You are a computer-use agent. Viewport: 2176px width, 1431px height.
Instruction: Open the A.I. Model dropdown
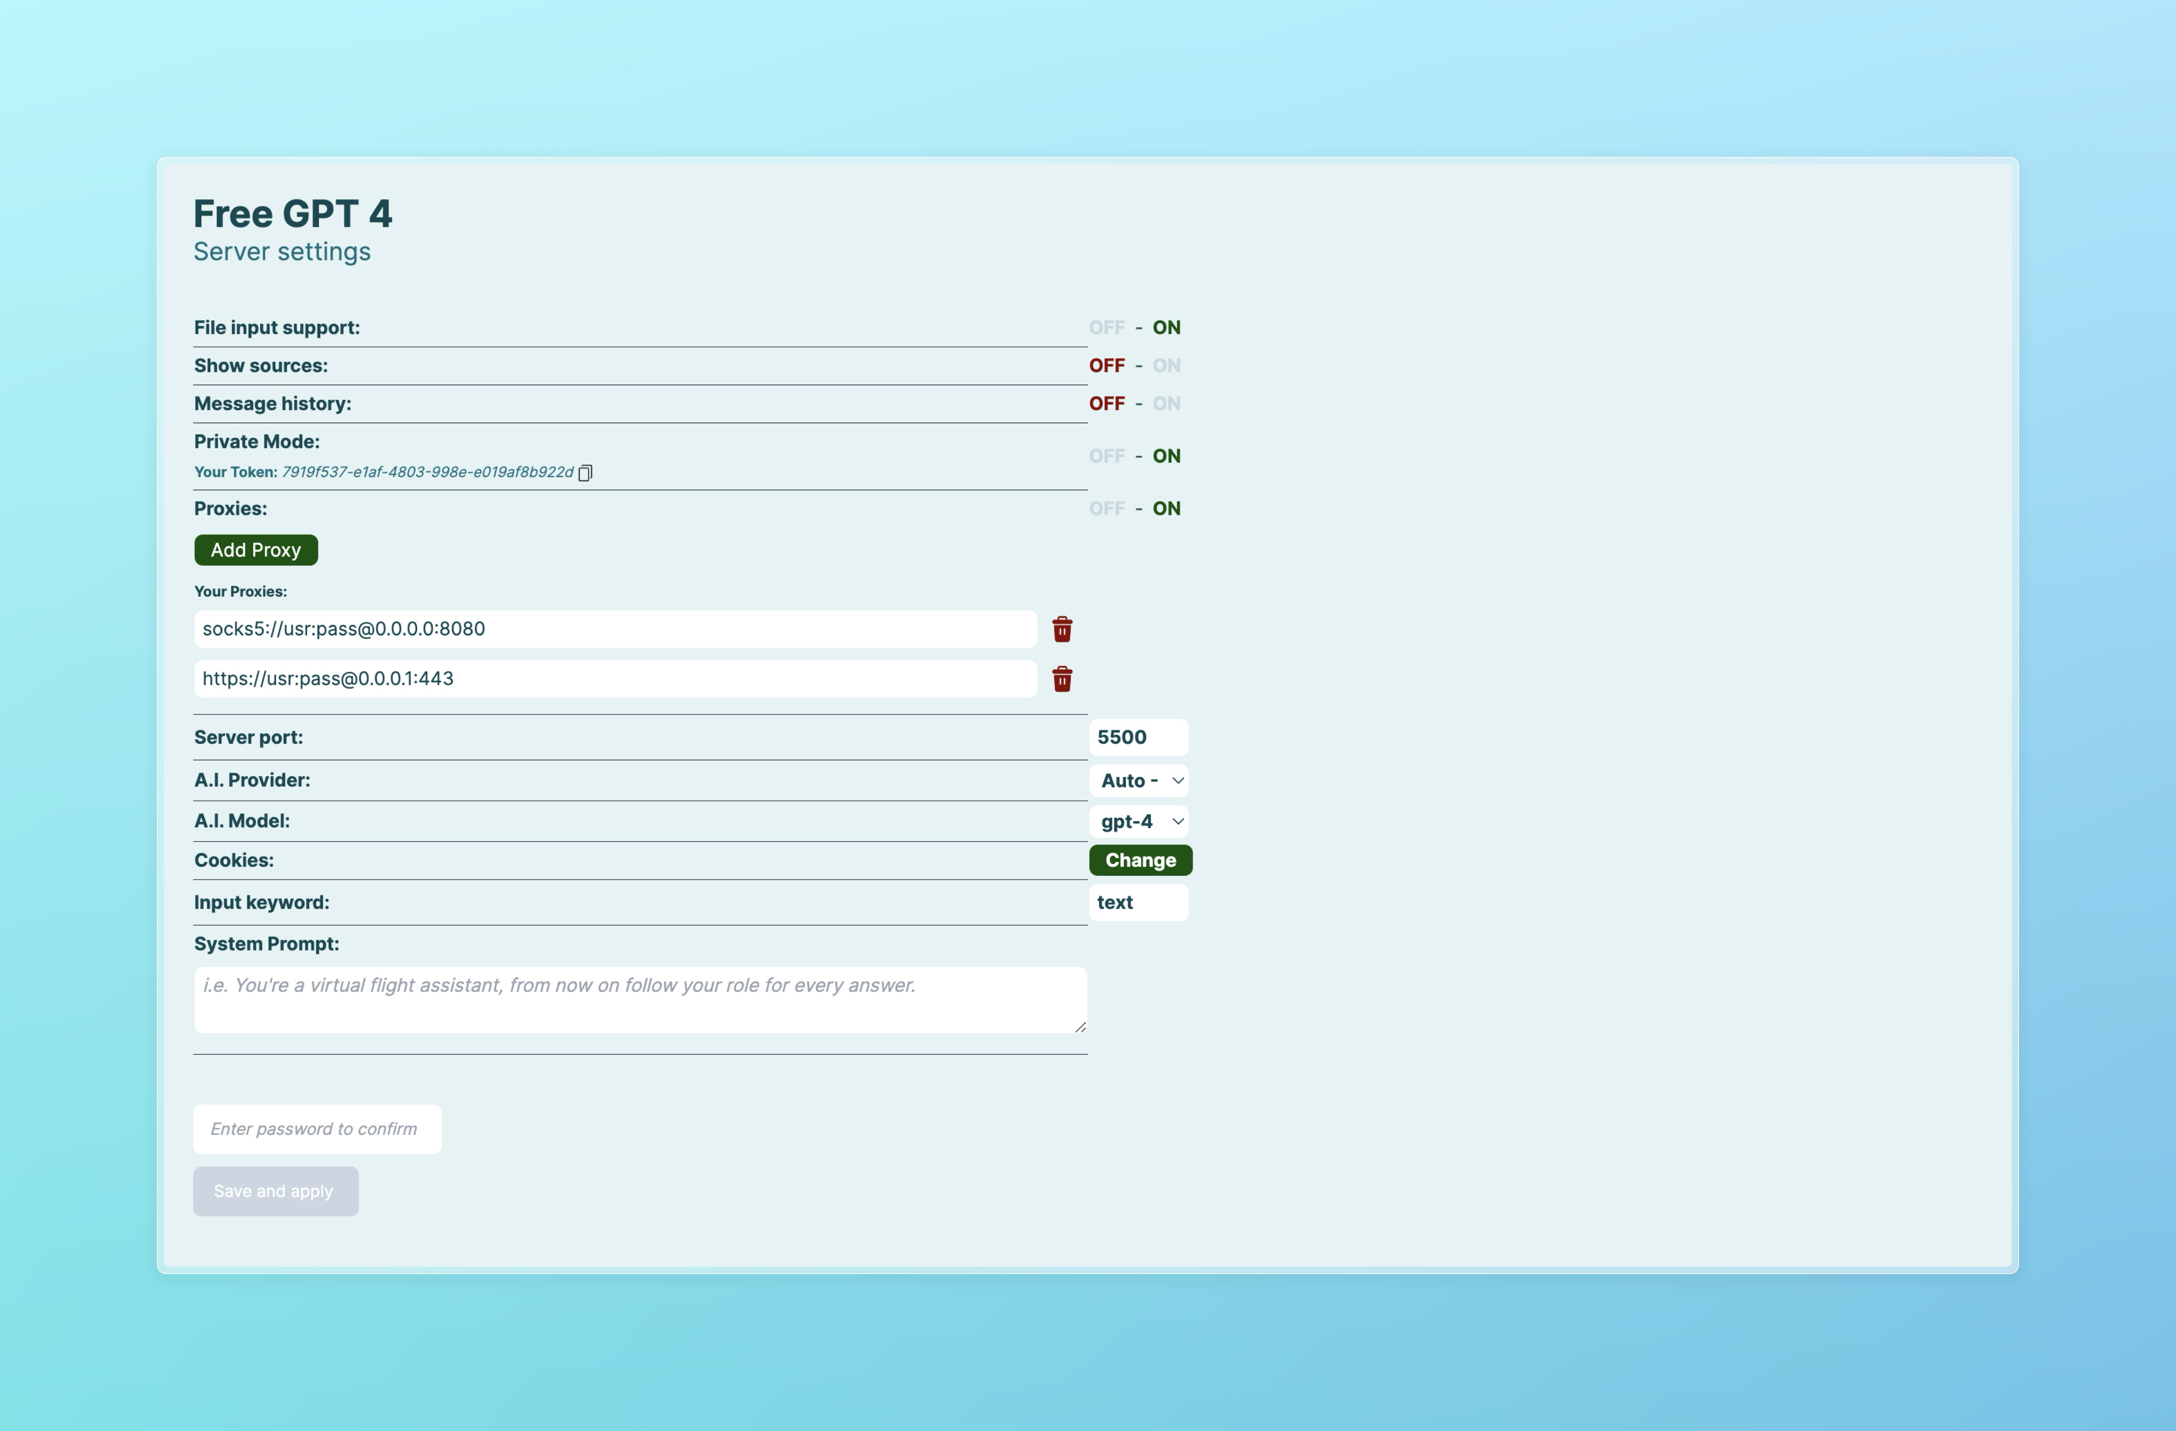[1138, 821]
